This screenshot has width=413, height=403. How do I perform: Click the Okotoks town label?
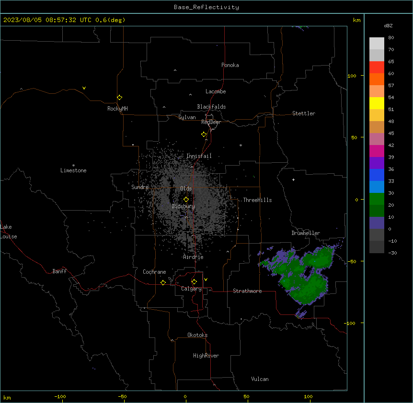click(x=197, y=335)
